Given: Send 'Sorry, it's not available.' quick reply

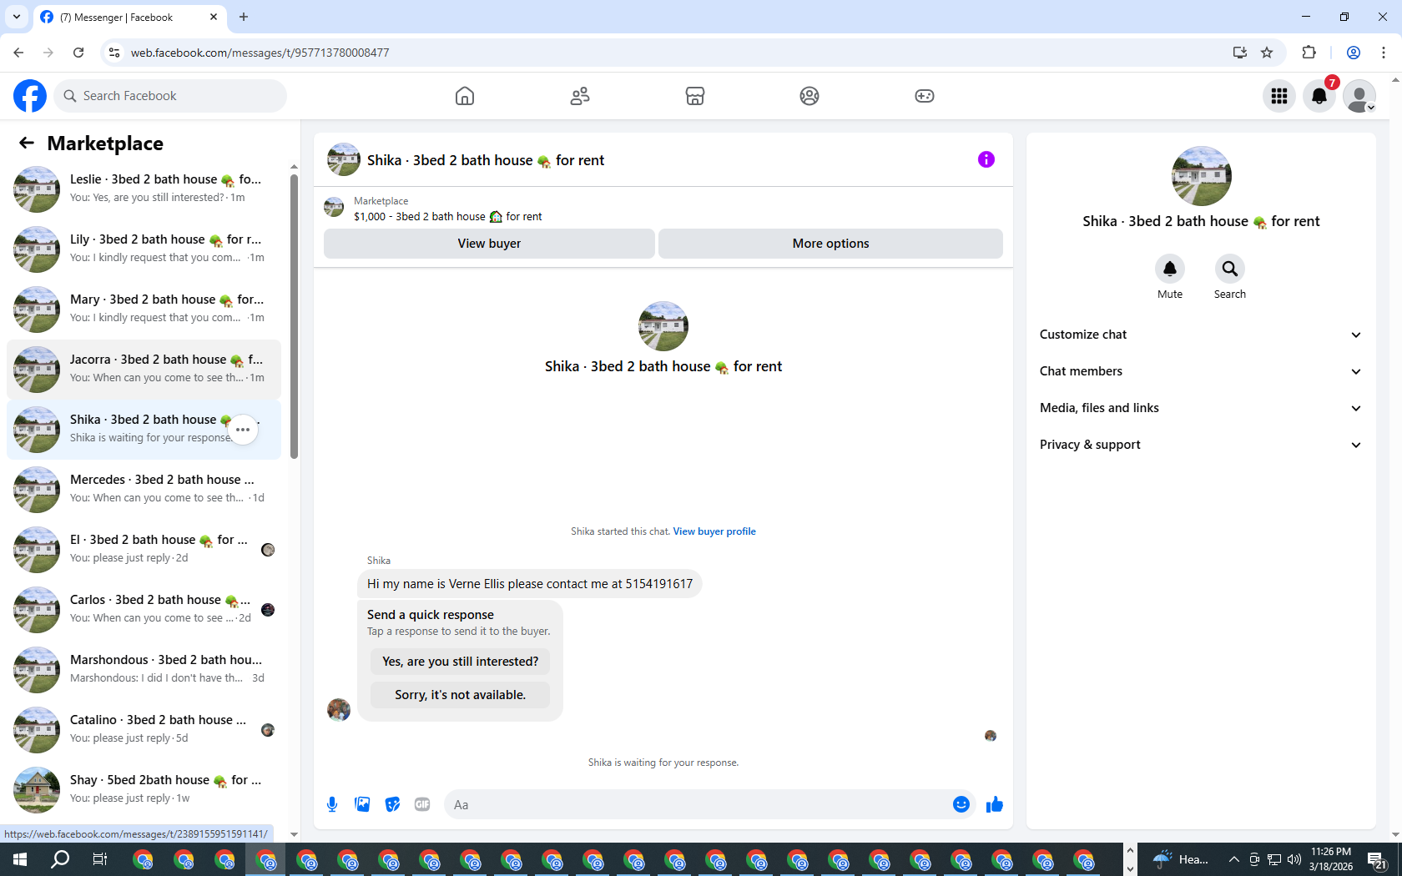Looking at the screenshot, I should [x=460, y=695].
